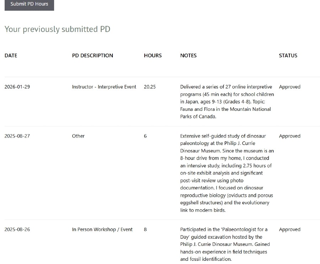Click the HOURS column header
This screenshot has width=320, height=264.
point(153,55)
